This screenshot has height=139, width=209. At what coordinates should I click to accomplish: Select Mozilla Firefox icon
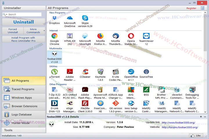click(x=100, y=36)
